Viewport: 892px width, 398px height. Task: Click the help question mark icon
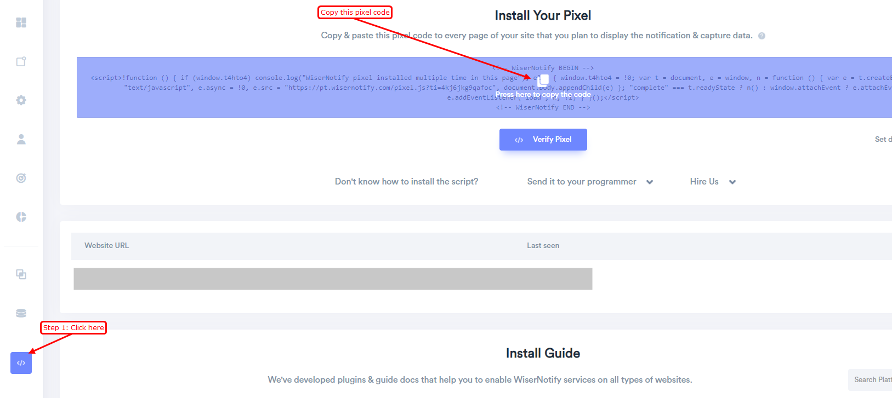pyautogui.click(x=762, y=36)
